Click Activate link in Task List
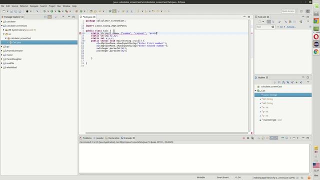This screenshot has width=320, height=180. pyautogui.click(x=291, y=27)
